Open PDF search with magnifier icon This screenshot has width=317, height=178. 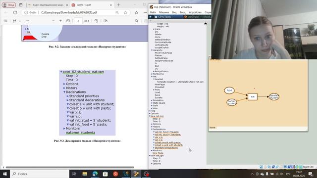click(x=137, y=21)
